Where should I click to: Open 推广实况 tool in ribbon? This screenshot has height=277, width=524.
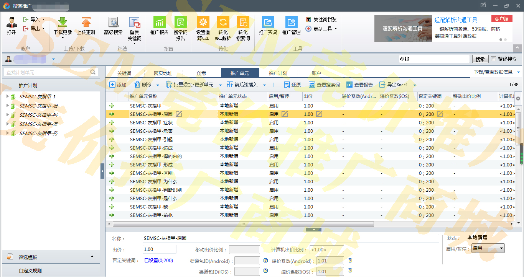coord(268,23)
